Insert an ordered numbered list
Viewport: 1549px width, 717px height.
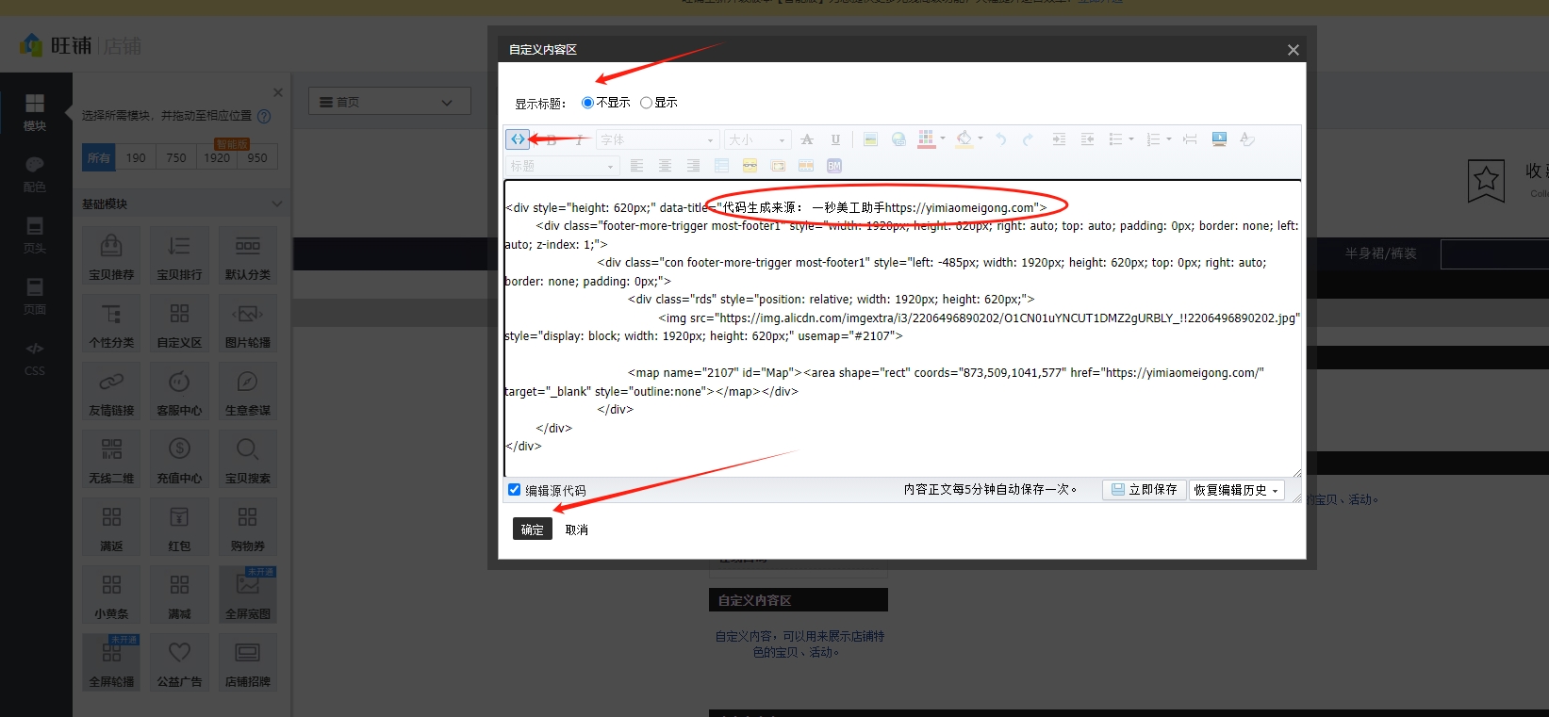[x=1153, y=139]
